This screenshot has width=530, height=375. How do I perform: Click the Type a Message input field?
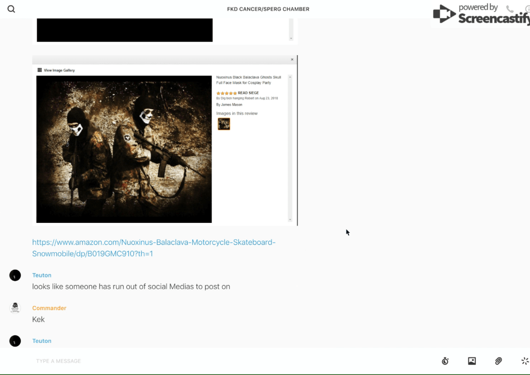(214, 361)
